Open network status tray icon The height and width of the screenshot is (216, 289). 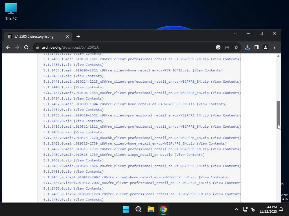tap(245, 209)
